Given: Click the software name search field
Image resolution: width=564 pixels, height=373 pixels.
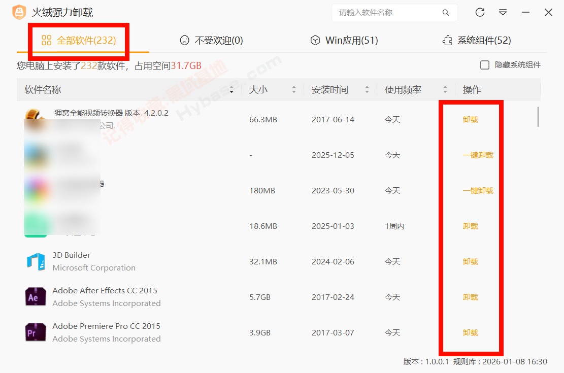Looking at the screenshot, I should [388, 13].
